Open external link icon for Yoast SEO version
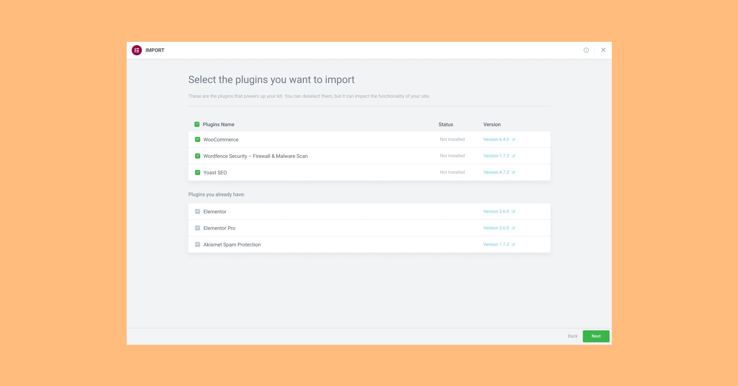 pyautogui.click(x=514, y=172)
